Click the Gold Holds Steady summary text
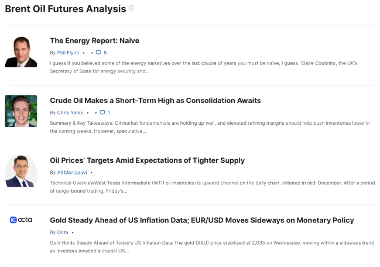The image size is (380, 267). [x=212, y=247]
